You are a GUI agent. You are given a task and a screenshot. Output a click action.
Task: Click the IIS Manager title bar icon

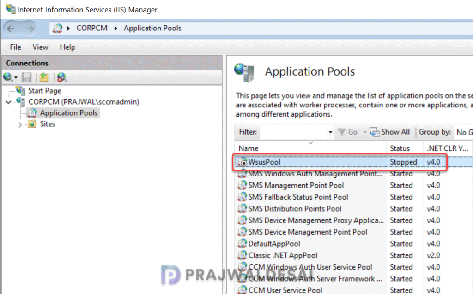point(11,9)
